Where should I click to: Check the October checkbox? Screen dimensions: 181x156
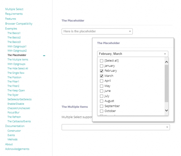pyautogui.click(x=101, y=111)
